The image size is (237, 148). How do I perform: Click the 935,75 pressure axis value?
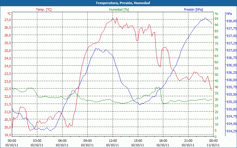(x=231, y=87)
